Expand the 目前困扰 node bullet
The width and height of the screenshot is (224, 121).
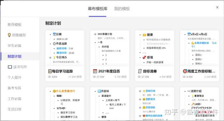coord(140,99)
